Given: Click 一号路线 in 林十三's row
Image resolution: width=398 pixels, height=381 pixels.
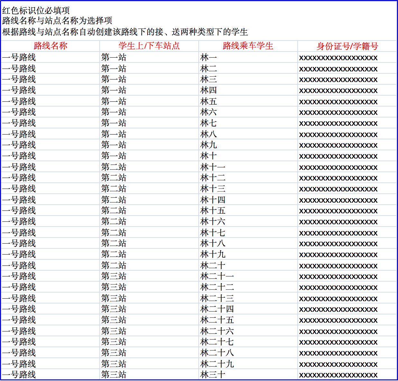Looking at the screenshot, I should tap(50, 189).
